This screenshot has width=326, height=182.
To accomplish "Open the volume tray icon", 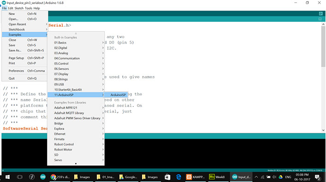I will click(274, 177).
